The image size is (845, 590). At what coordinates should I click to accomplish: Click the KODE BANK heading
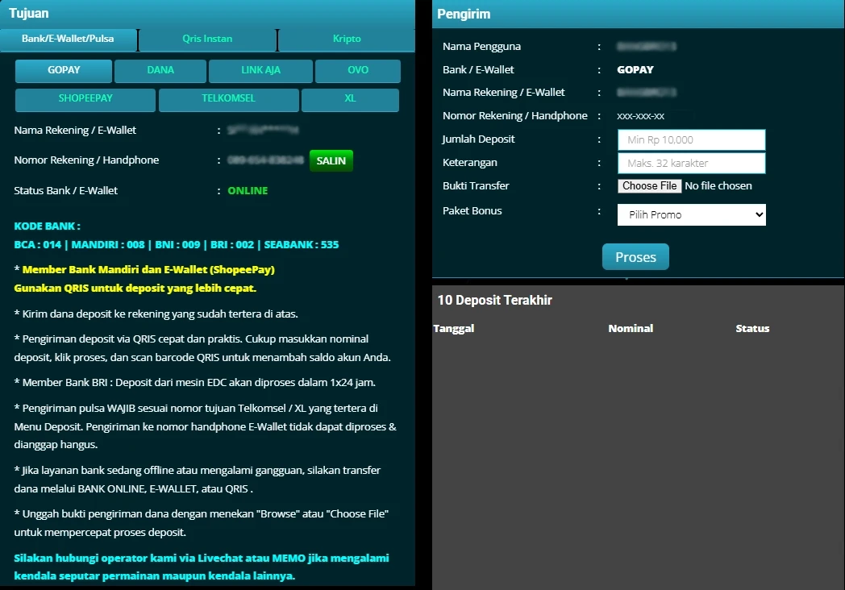48,226
